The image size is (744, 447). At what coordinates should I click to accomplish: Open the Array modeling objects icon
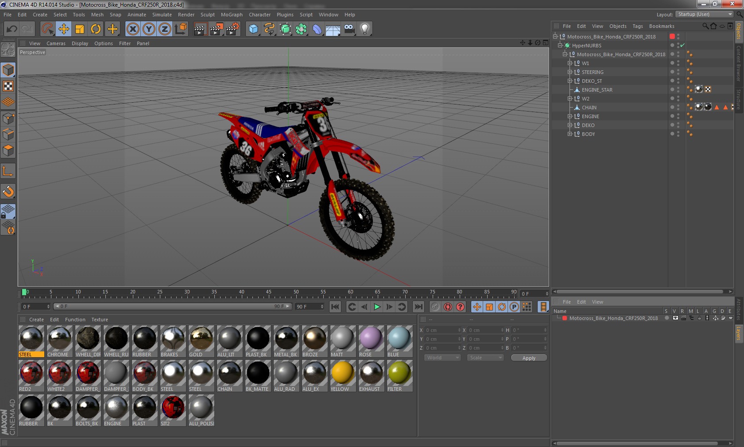click(x=301, y=29)
